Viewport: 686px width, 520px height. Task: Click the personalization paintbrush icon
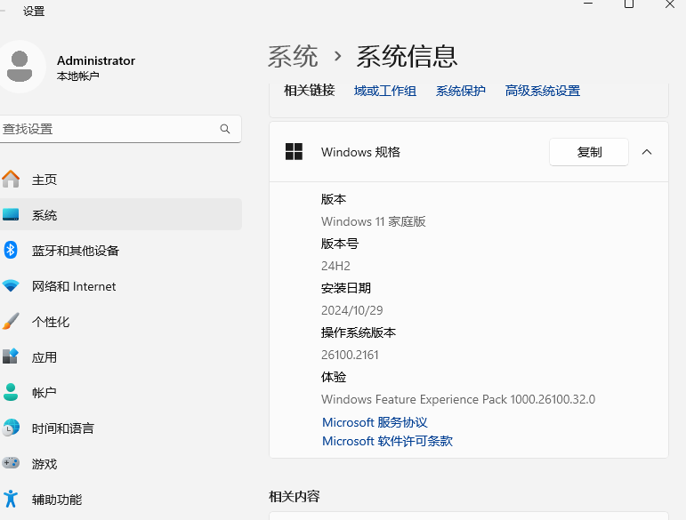(x=11, y=321)
